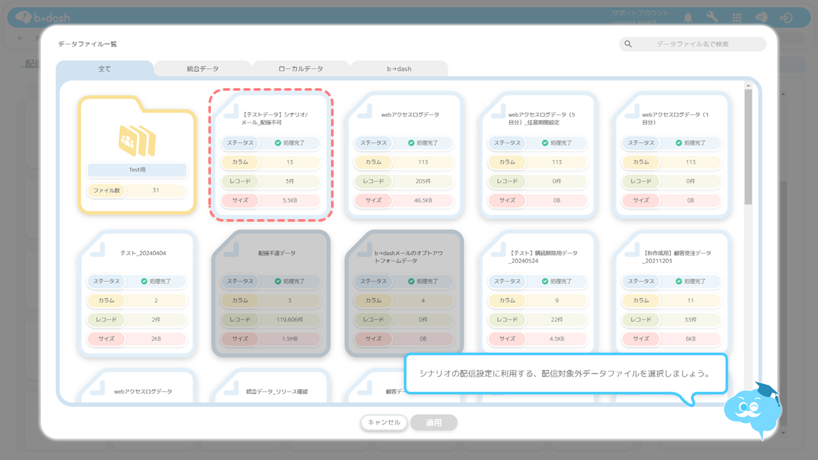Image resolution: width=818 pixels, height=460 pixels.
Task: Click カラム 13 row in テストデータ card
Action: coord(271,162)
